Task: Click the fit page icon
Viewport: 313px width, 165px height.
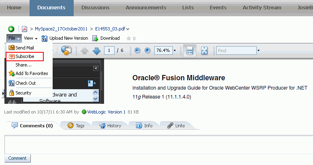Action: click(x=204, y=51)
